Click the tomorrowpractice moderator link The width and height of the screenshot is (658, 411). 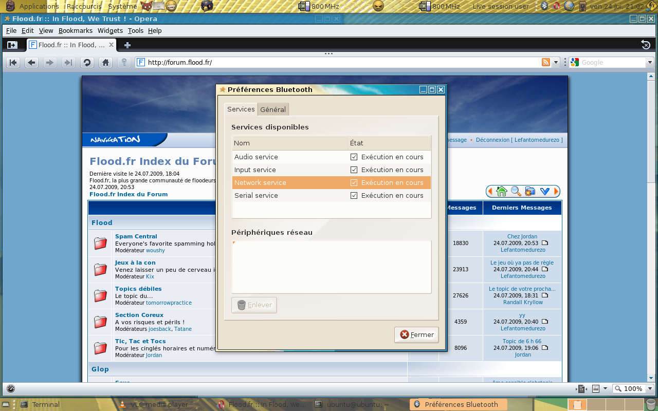169,303
